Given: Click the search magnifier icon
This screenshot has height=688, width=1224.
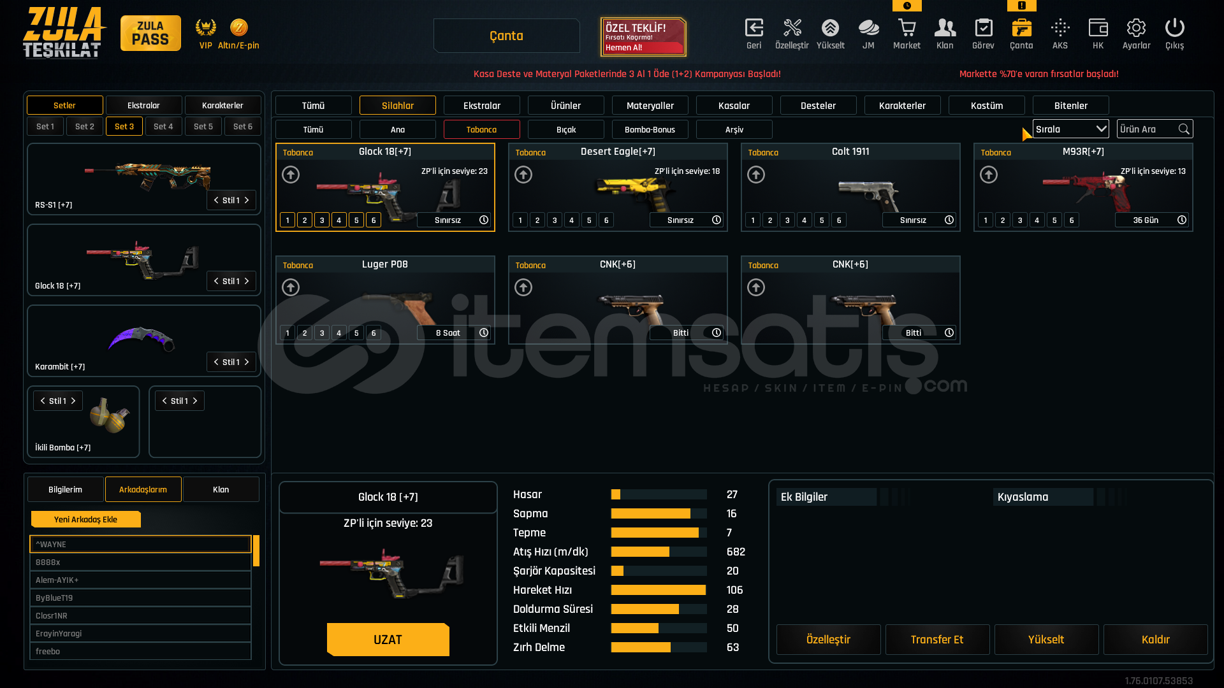Looking at the screenshot, I should [x=1184, y=129].
